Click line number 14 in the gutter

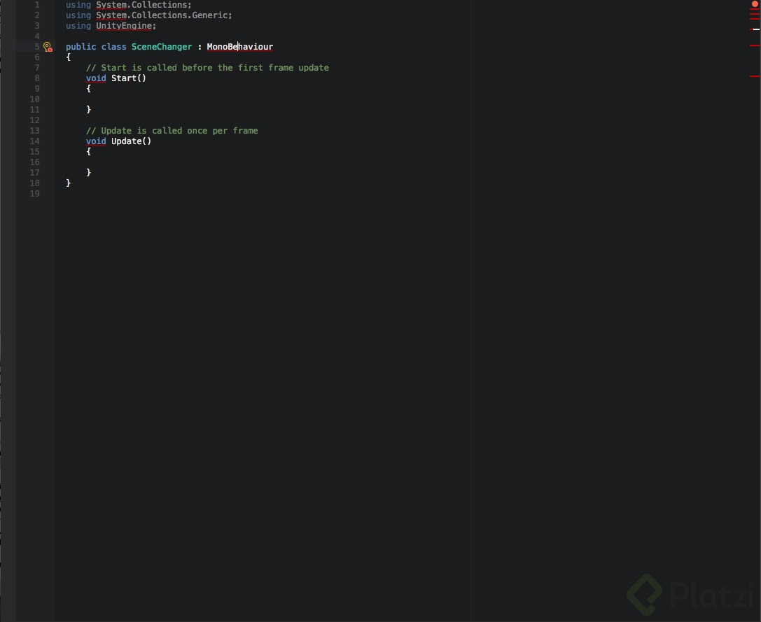click(x=34, y=141)
